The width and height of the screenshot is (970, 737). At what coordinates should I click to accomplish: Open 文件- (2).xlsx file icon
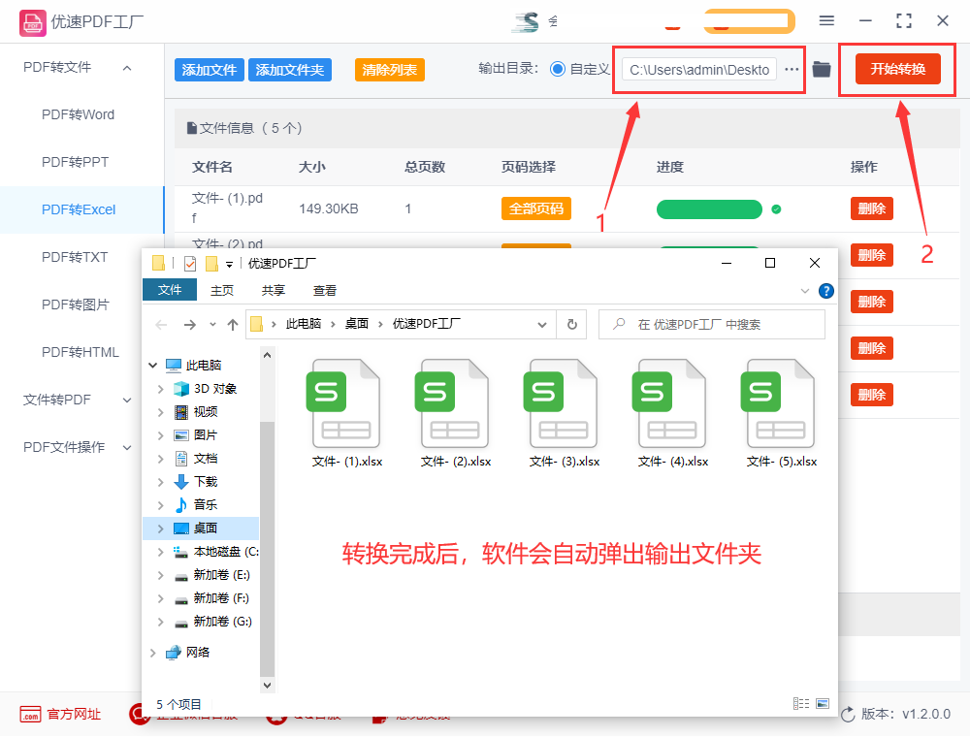453,403
